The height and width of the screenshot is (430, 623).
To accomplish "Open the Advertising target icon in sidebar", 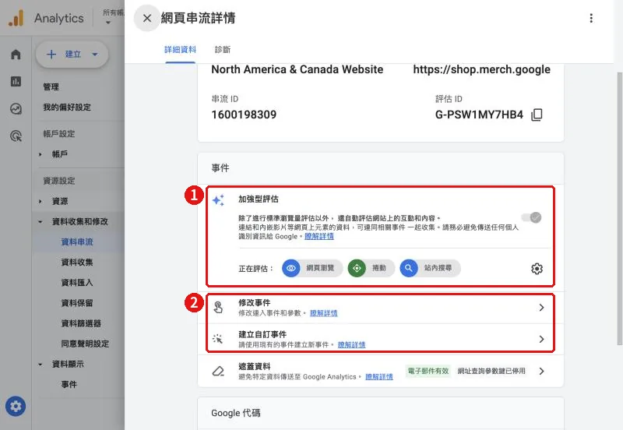I will (16, 136).
